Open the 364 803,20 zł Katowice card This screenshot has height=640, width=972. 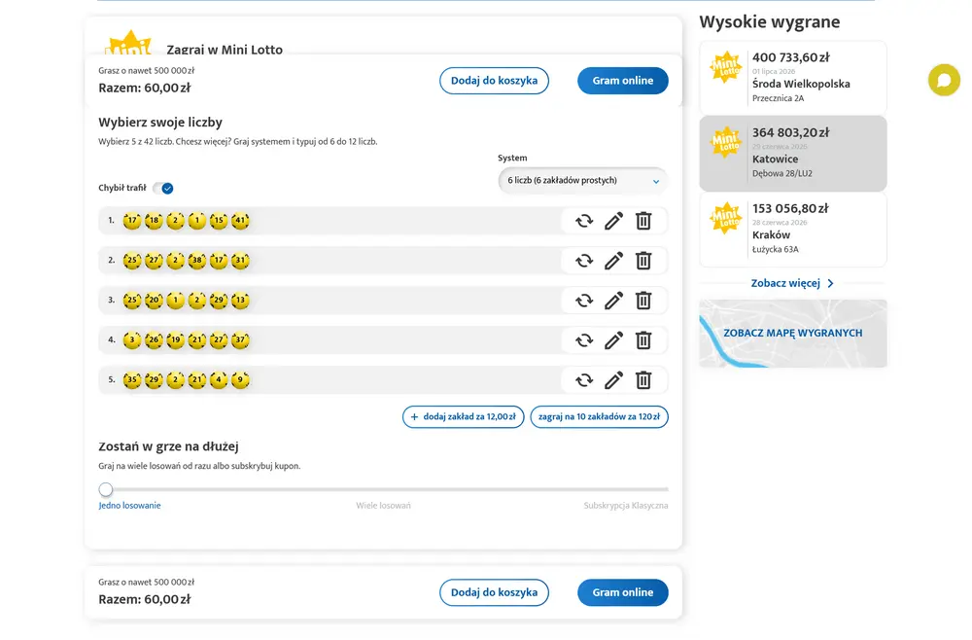pos(793,153)
